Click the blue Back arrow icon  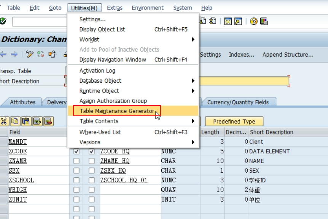click(3, 54)
